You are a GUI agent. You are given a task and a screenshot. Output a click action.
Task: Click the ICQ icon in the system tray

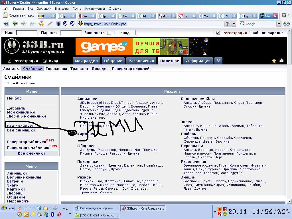224,214
